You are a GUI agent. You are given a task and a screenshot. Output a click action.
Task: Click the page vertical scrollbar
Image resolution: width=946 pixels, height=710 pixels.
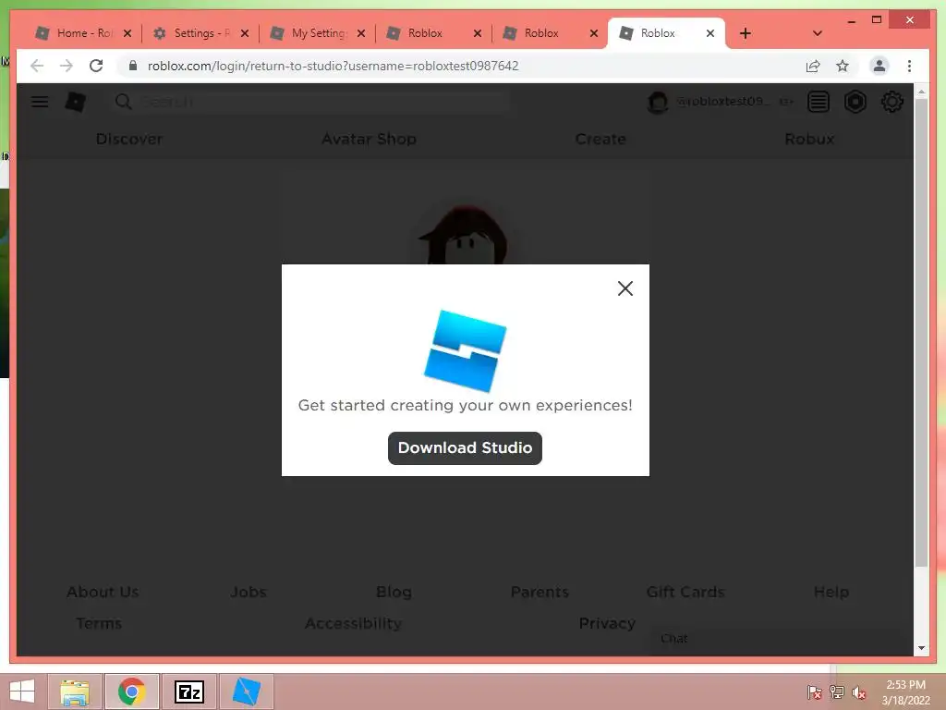coord(921,332)
